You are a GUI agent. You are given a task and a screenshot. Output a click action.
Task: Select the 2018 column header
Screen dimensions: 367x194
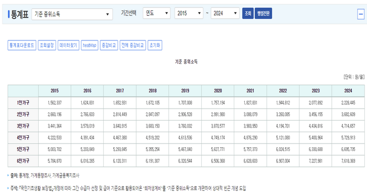pyautogui.click(x=153, y=91)
